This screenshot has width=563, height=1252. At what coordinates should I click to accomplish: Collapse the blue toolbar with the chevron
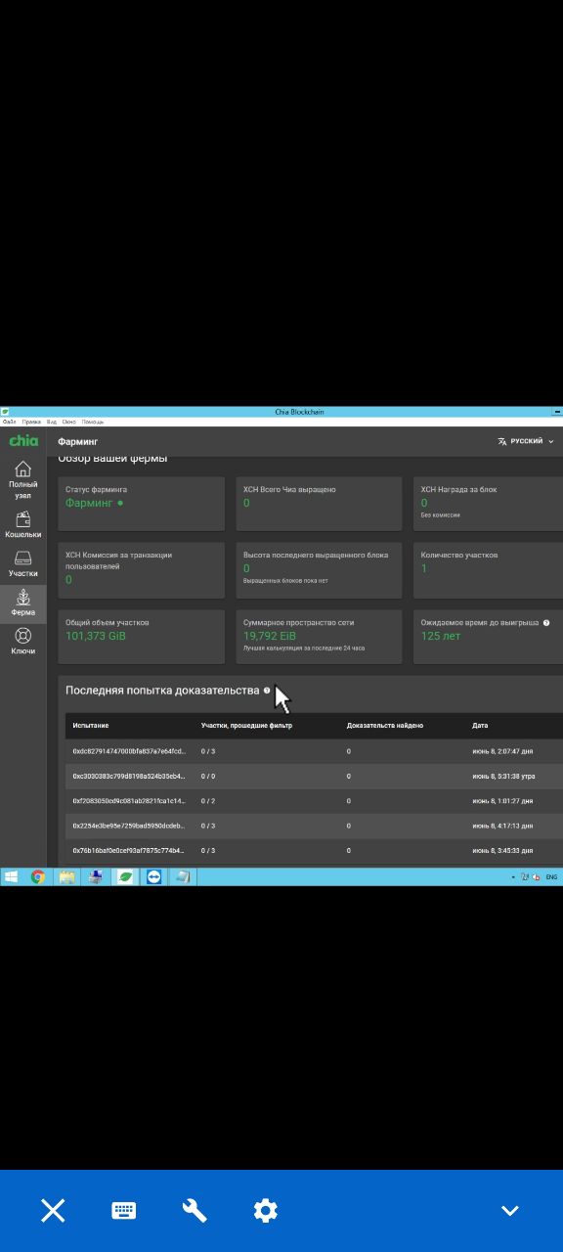pyautogui.click(x=509, y=1211)
